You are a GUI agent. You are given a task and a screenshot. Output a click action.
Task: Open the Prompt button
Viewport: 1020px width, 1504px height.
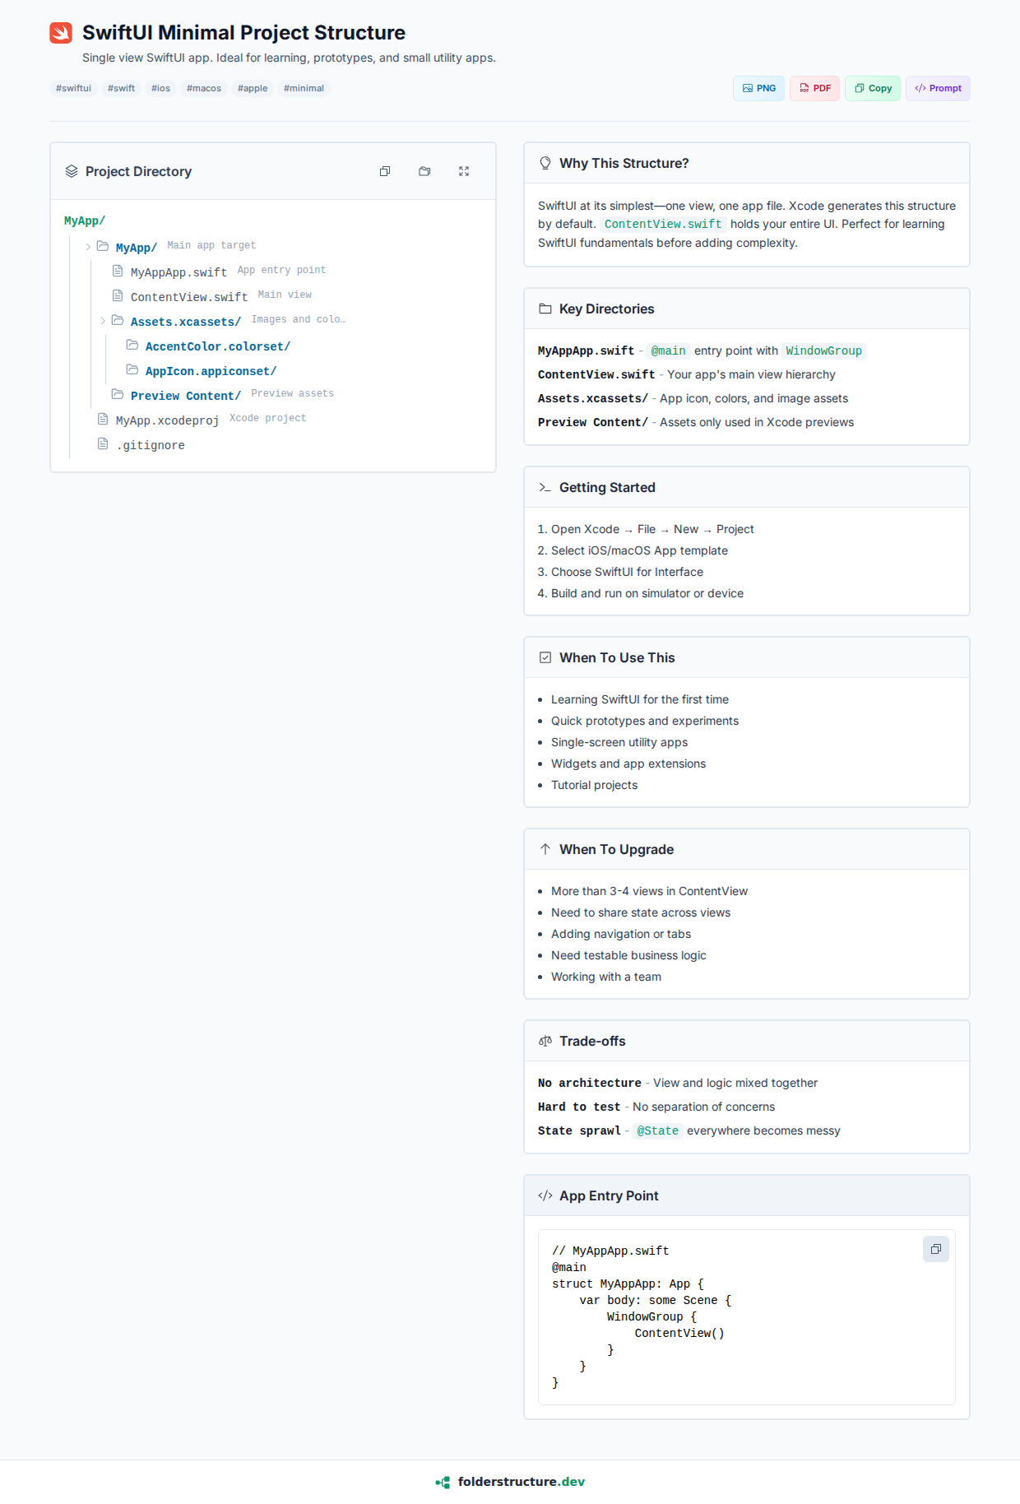click(x=938, y=89)
